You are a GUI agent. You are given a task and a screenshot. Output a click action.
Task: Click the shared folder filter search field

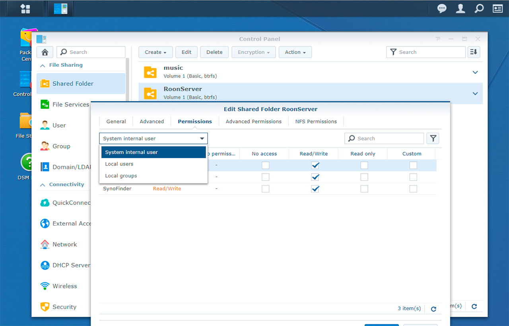pos(426,52)
